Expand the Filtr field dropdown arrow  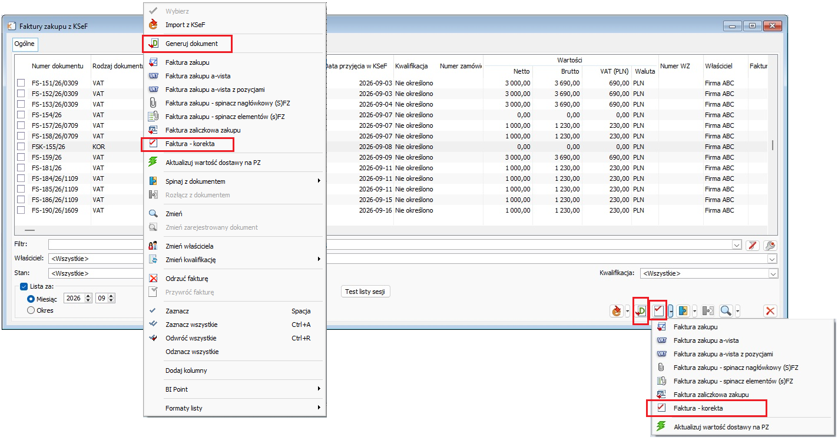737,245
